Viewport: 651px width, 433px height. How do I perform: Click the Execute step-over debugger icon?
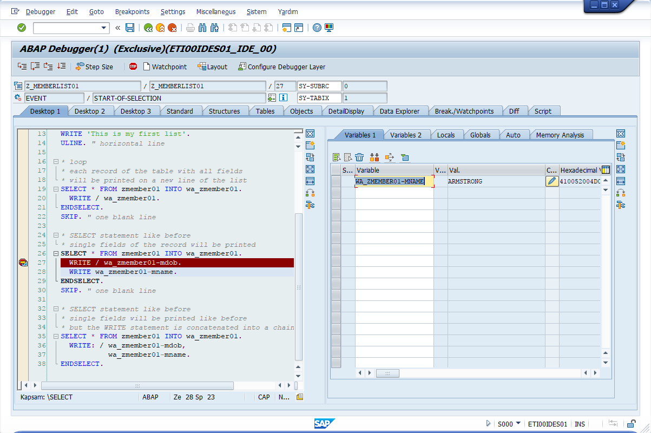tap(35, 67)
